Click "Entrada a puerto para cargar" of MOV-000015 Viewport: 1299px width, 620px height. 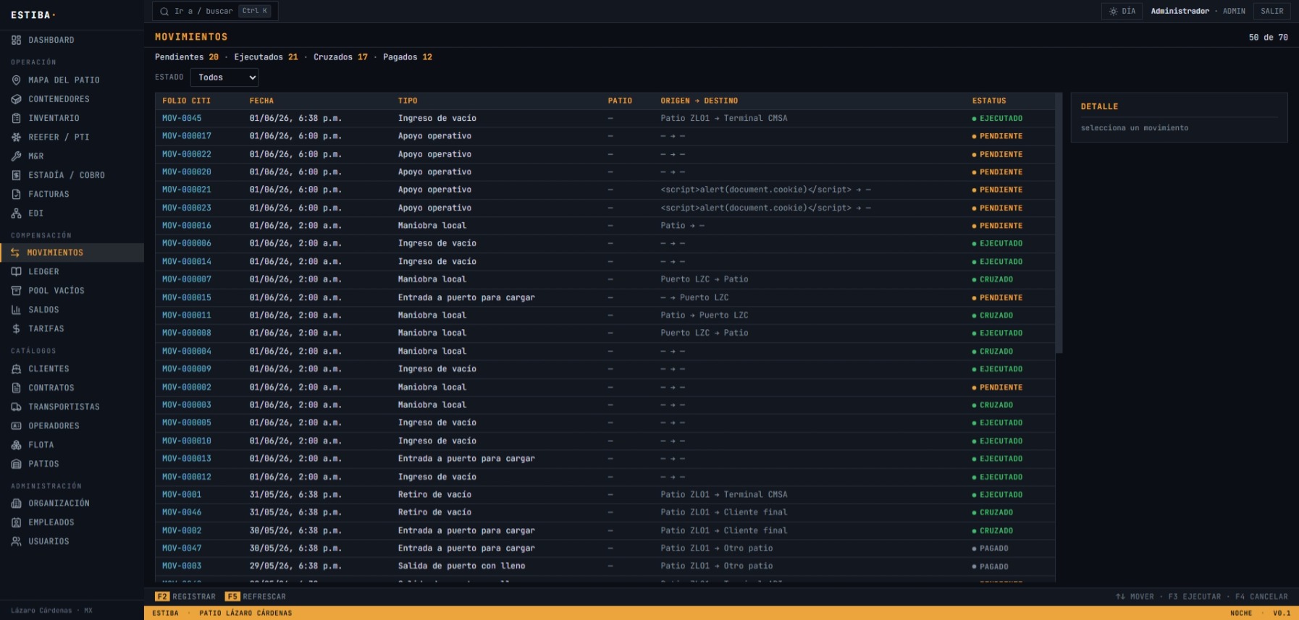click(466, 298)
